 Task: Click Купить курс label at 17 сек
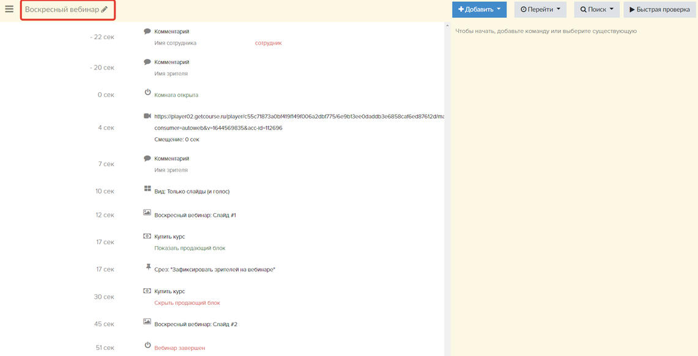click(x=169, y=237)
